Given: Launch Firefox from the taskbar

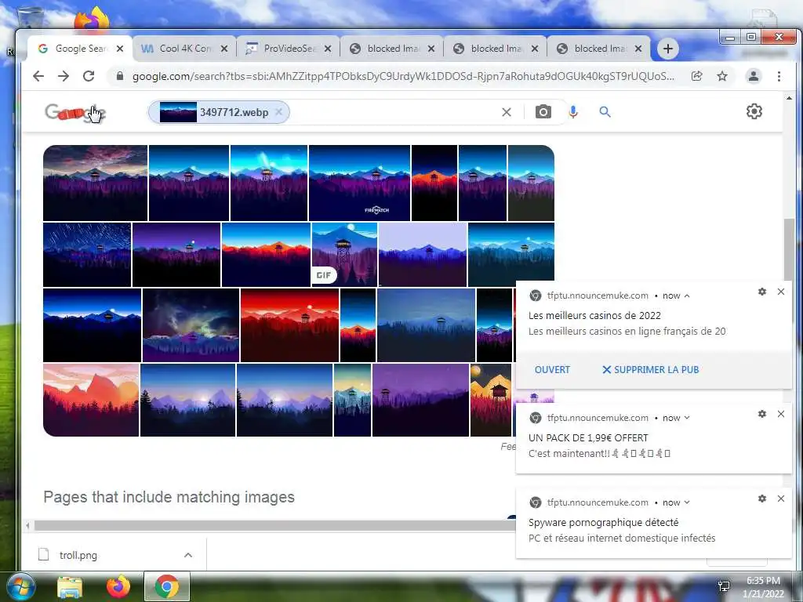Looking at the screenshot, I should (118, 586).
